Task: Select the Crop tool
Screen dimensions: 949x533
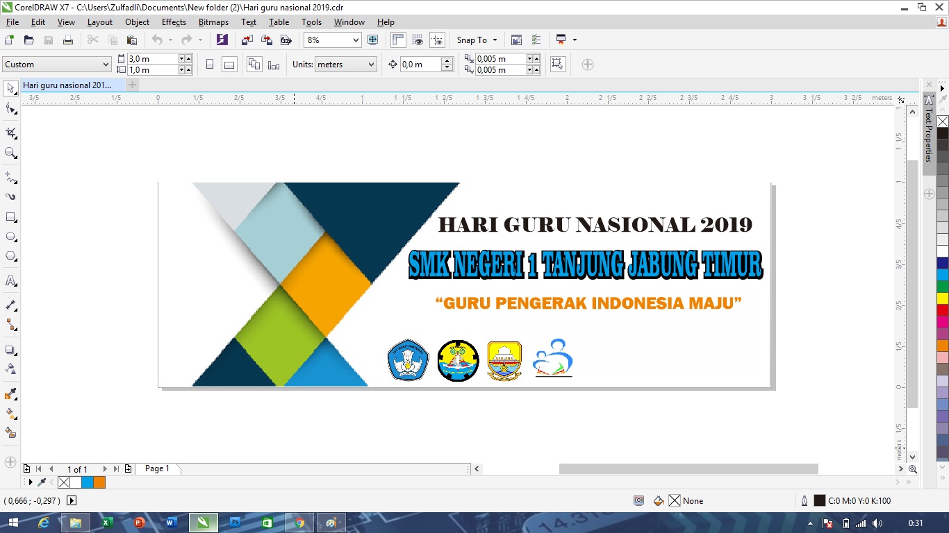Action: [11, 133]
